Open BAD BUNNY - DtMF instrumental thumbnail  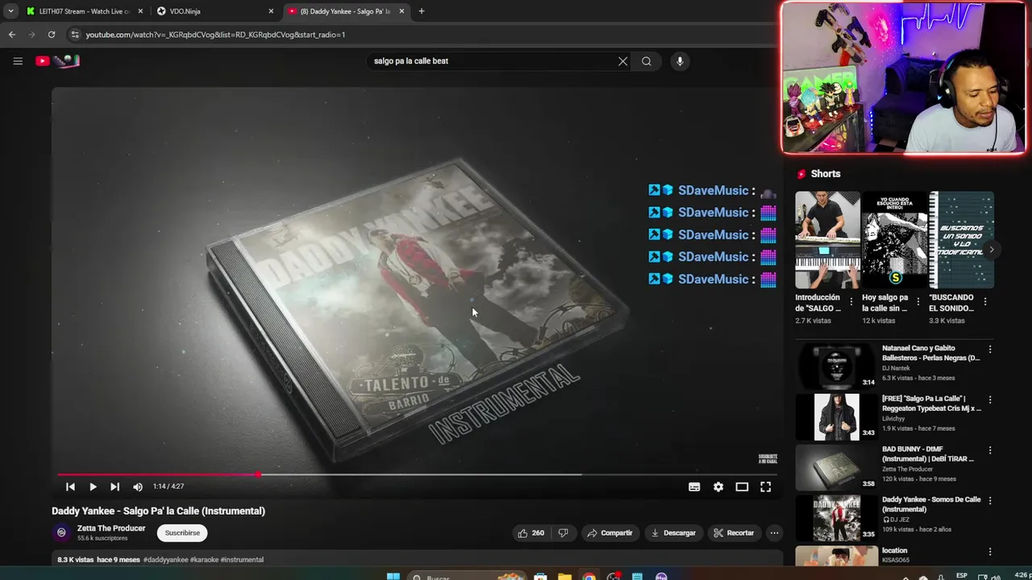tap(836, 467)
